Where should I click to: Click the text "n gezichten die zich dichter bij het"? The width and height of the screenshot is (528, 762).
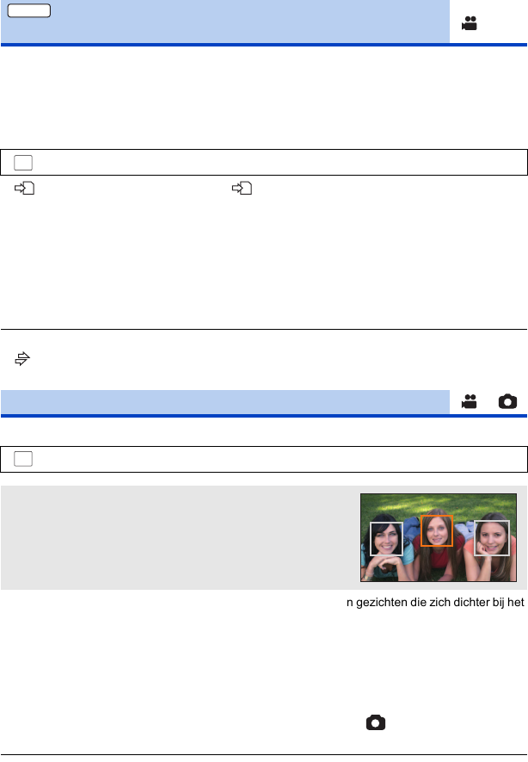tap(435, 603)
